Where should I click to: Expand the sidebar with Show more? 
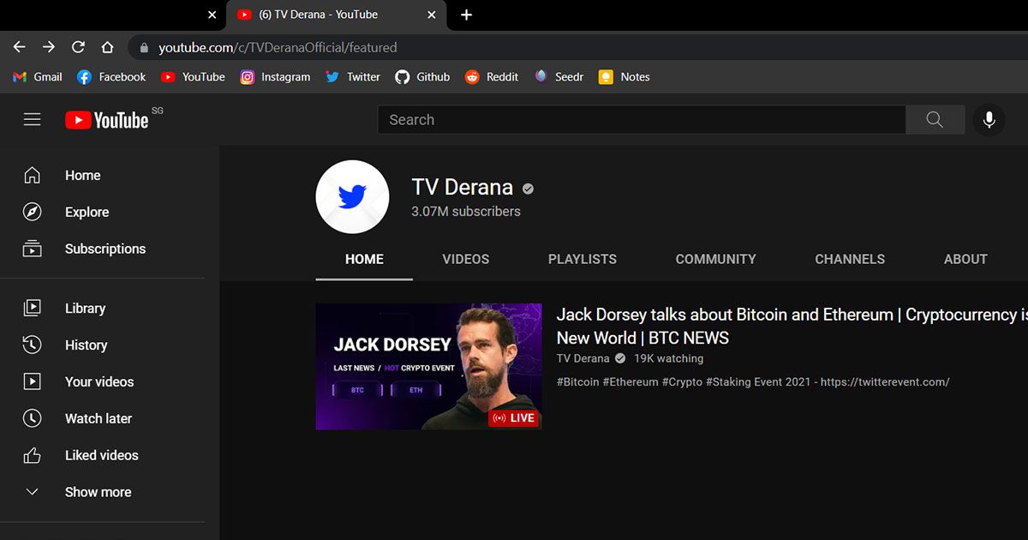98,492
